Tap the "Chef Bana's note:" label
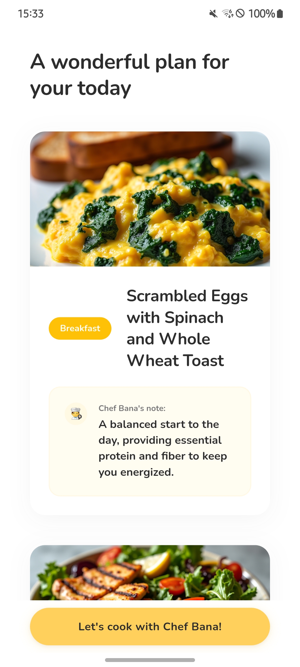The image size is (300, 667). click(132, 408)
